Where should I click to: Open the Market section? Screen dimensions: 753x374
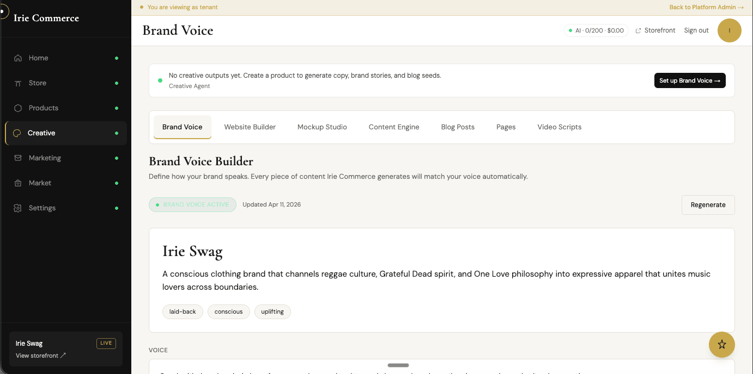point(66,183)
